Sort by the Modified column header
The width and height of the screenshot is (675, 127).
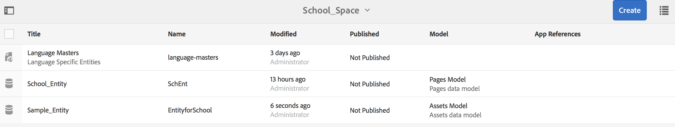click(283, 34)
